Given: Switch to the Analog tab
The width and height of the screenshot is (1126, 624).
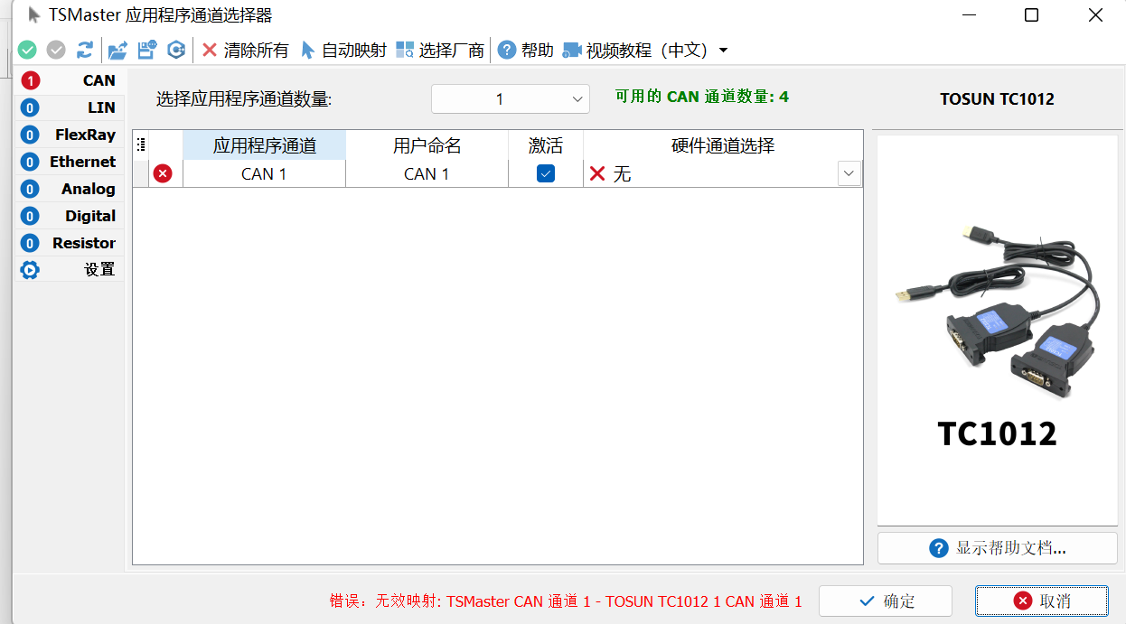Looking at the screenshot, I should [70, 189].
